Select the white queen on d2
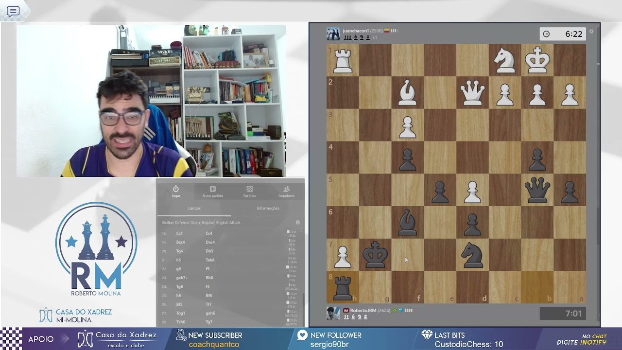The image size is (622, 350). point(472,93)
